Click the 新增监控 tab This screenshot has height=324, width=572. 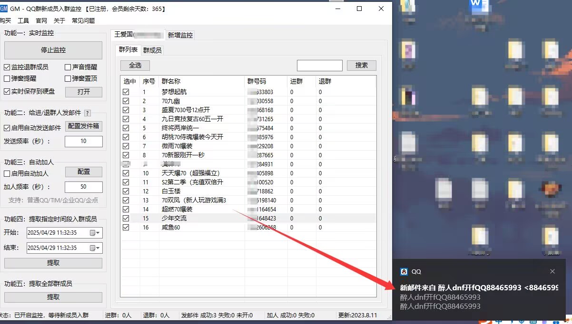(x=180, y=35)
